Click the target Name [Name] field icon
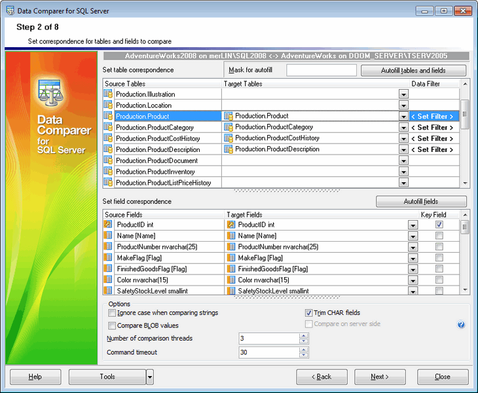 (x=231, y=236)
